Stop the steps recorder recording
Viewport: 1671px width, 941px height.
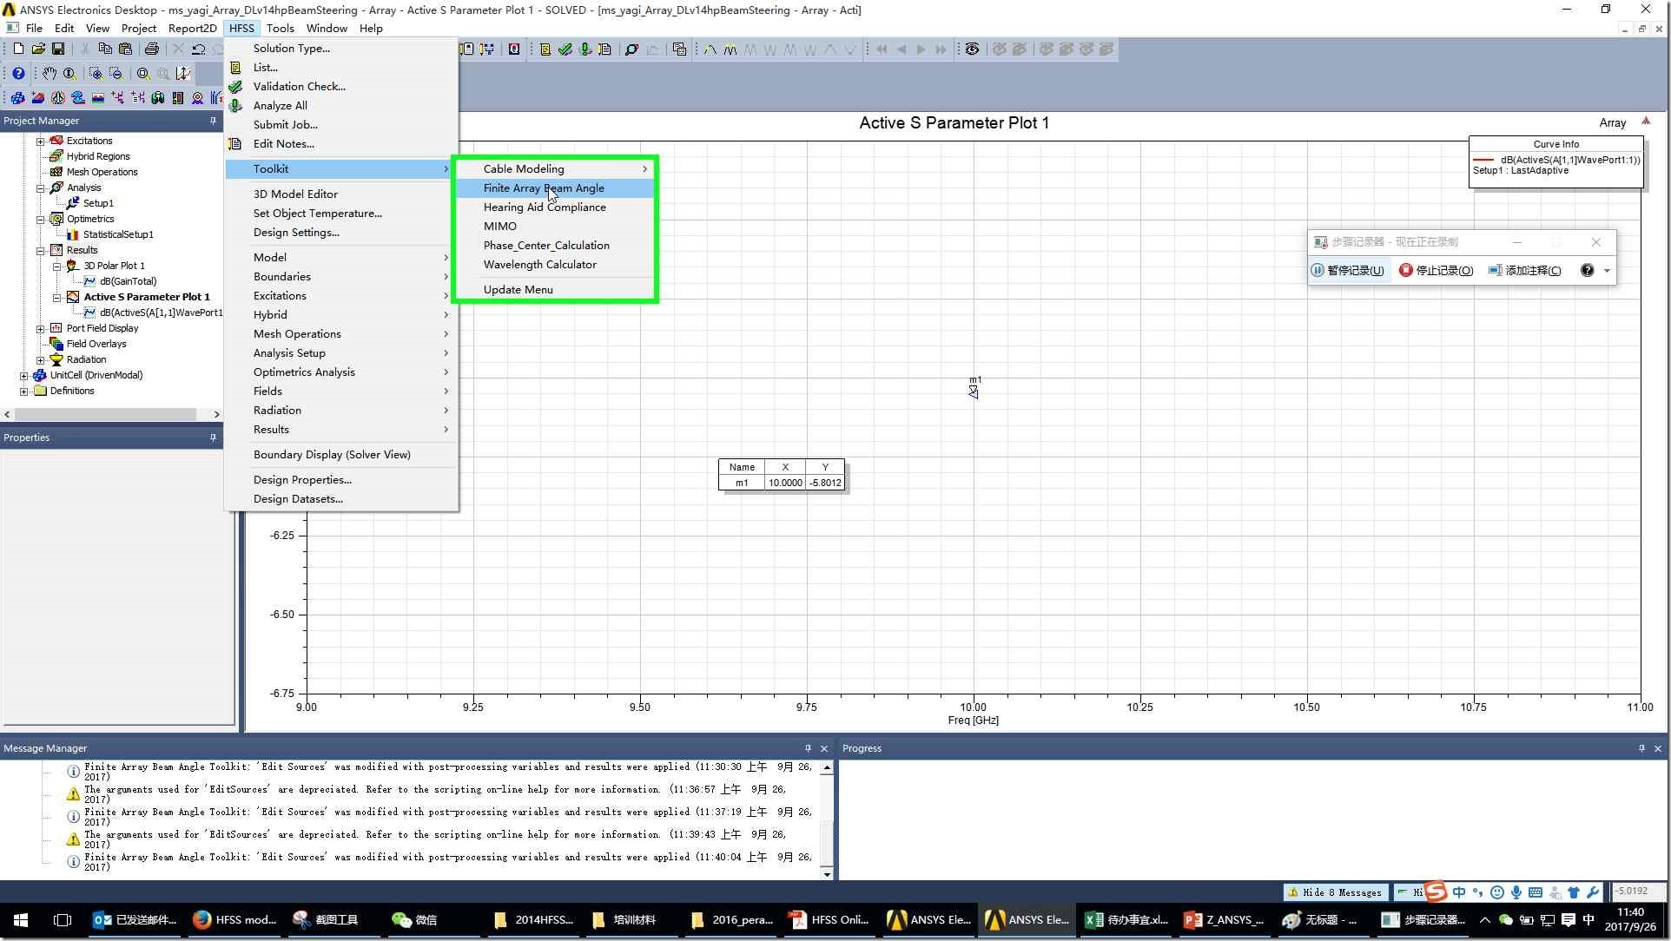pos(1436,270)
